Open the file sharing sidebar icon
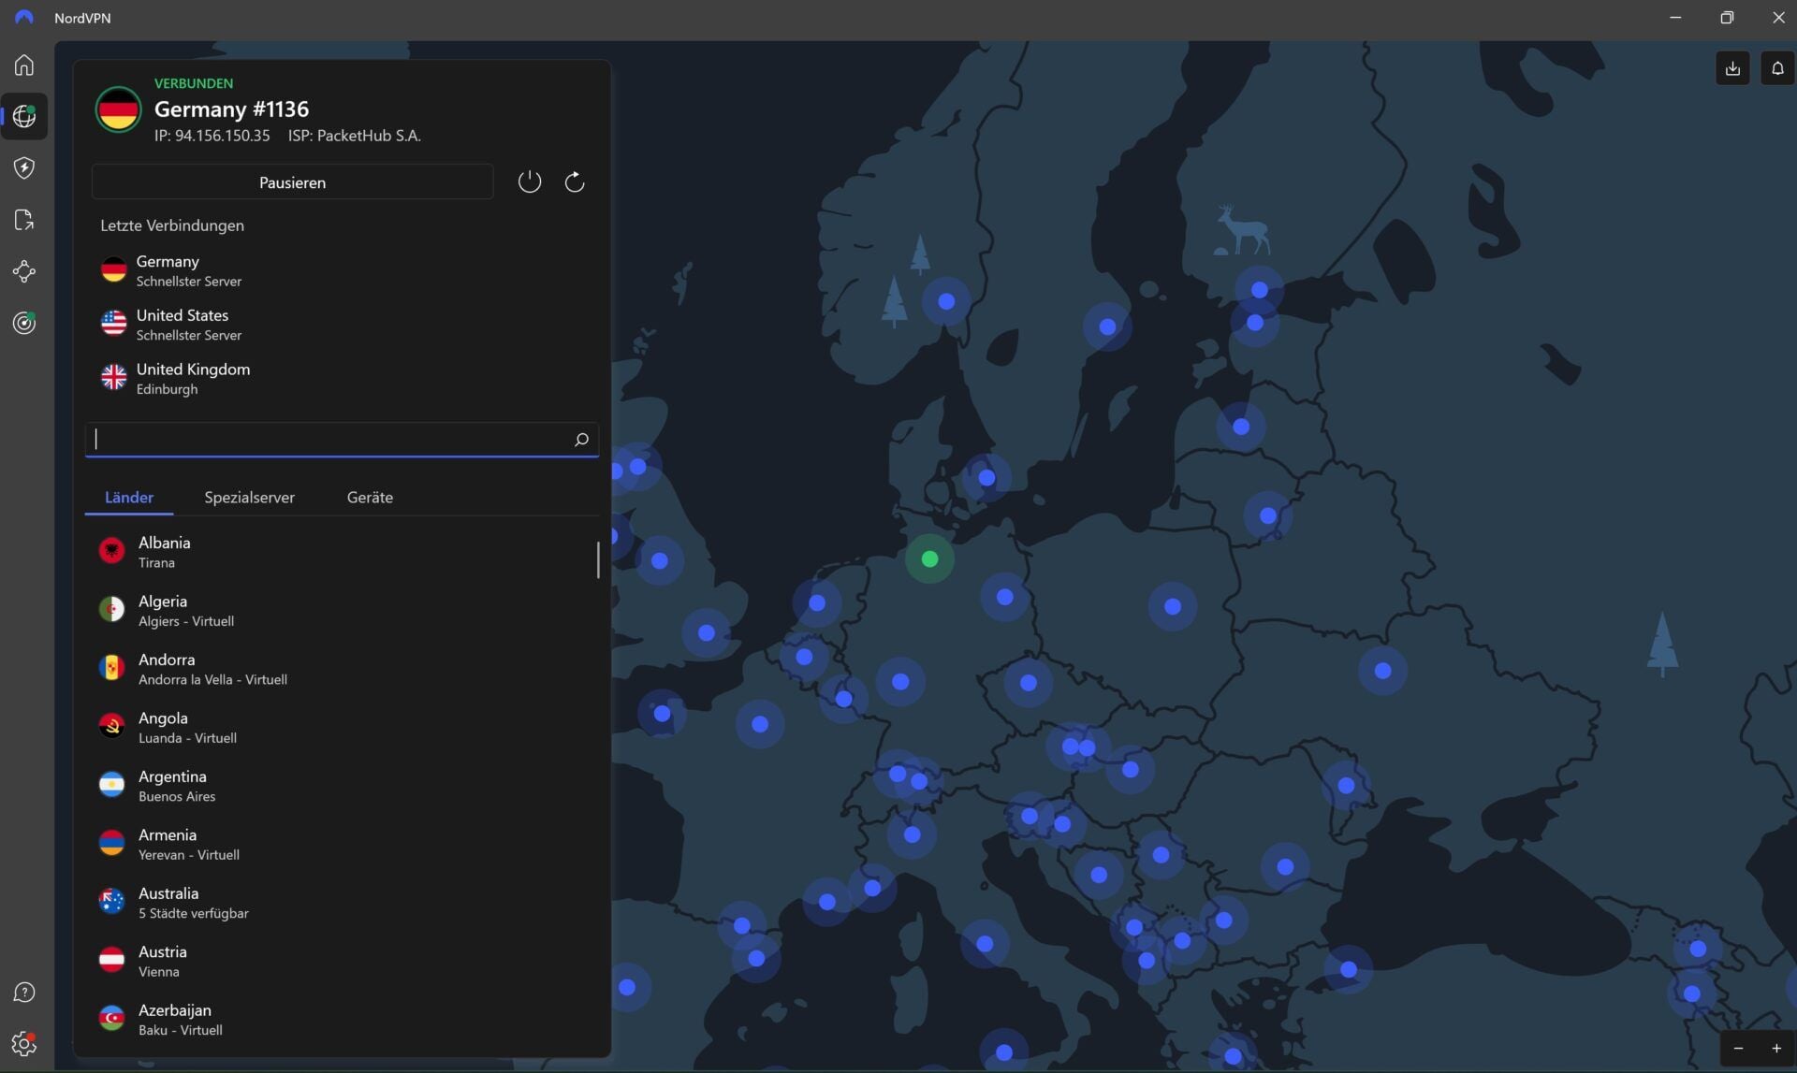This screenshot has width=1797, height=1073. click(23, 219)
